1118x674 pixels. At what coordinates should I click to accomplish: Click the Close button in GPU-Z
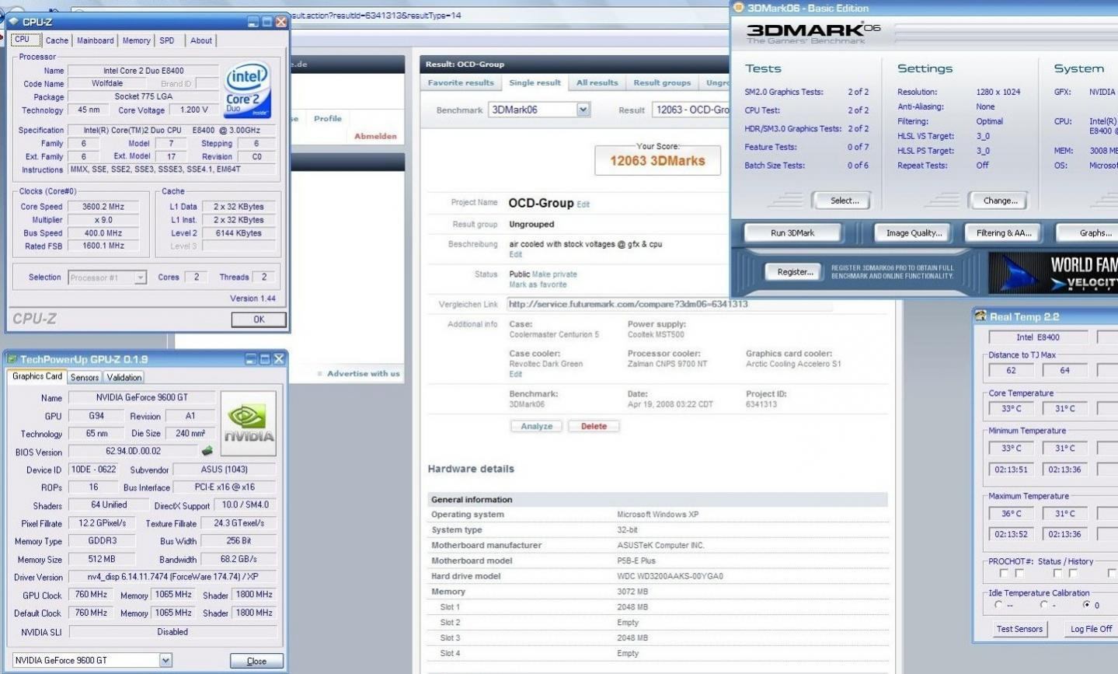point(256,661)
